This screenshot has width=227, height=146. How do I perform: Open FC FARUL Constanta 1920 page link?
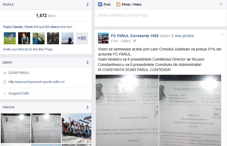pos(135,36)
